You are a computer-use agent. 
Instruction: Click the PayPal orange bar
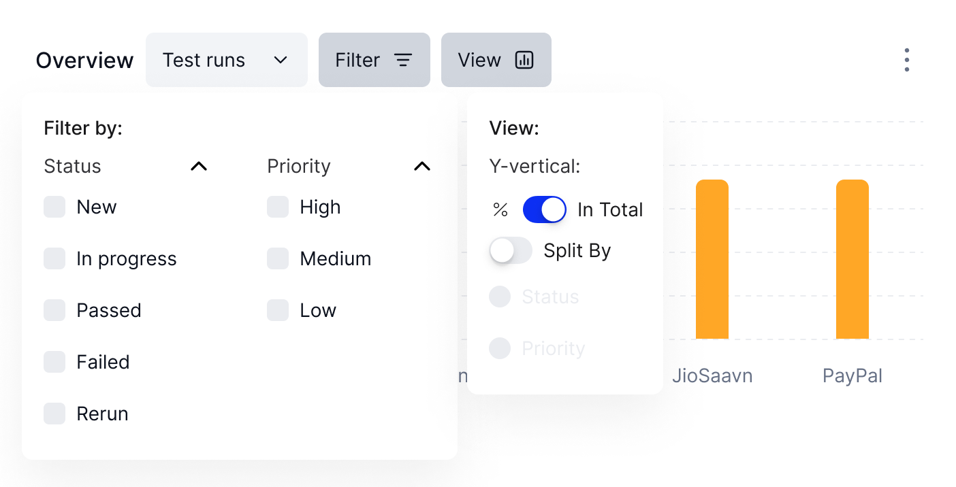853,259
